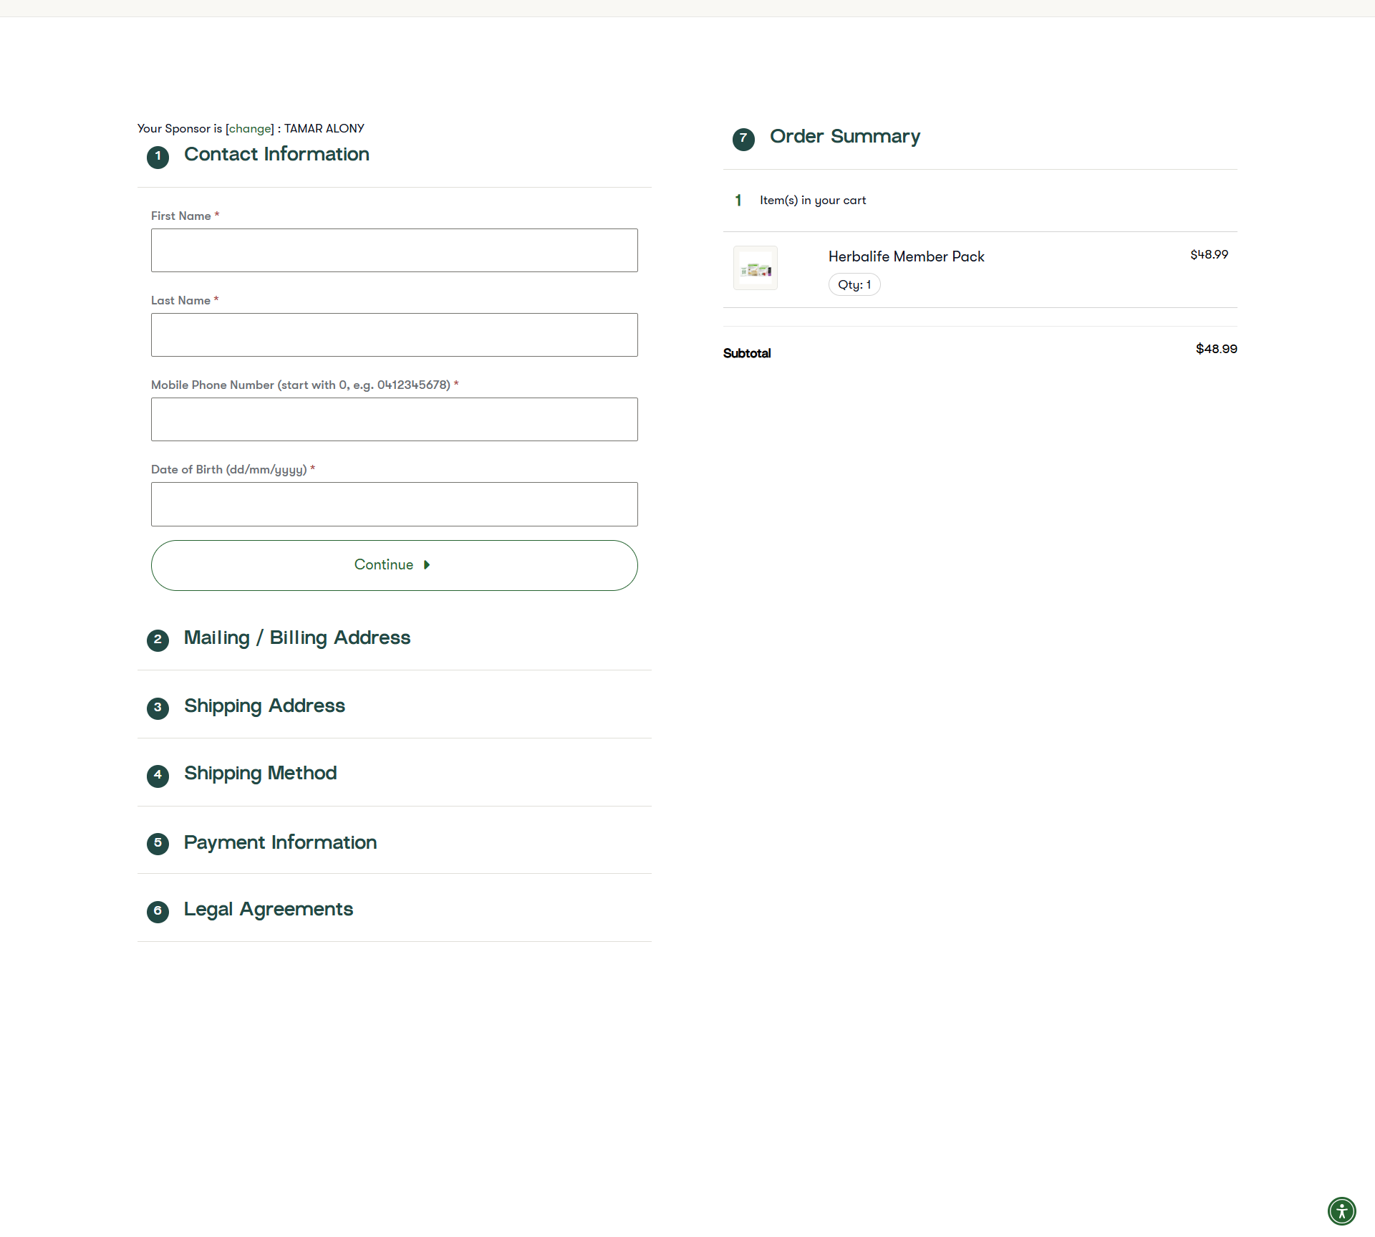Screen dimensions: 1375x1237
Task: Focus the Date of Birth field
Action: tap(395, 504)
